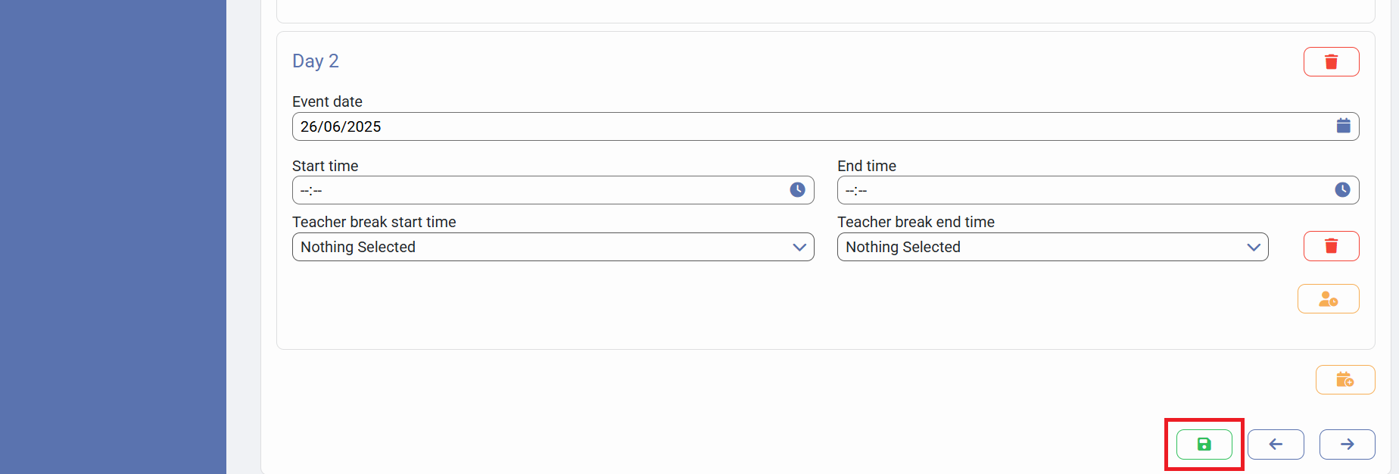Viewport: 1399px width, 474px height.
Task: Expand the Teacher break start time dropdown
Action: pos(553,247)
